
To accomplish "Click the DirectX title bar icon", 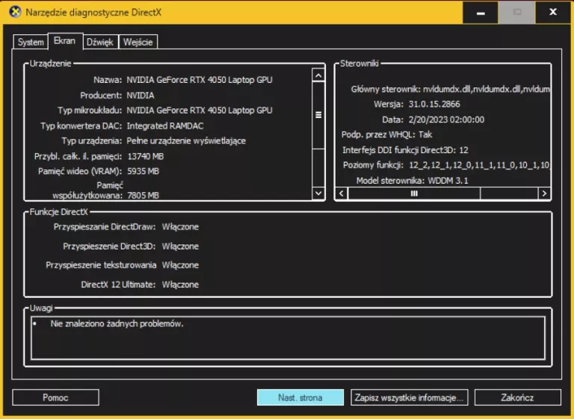I will (15, 12).
